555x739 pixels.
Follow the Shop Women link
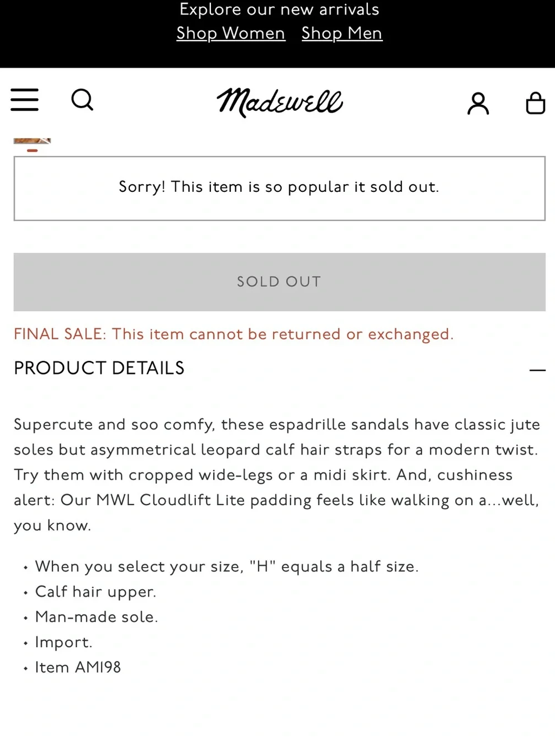pos(231,33)
